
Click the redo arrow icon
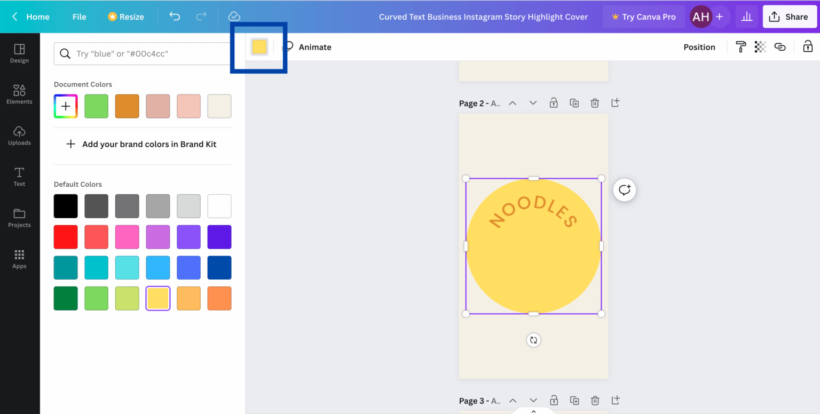[201, 17]
